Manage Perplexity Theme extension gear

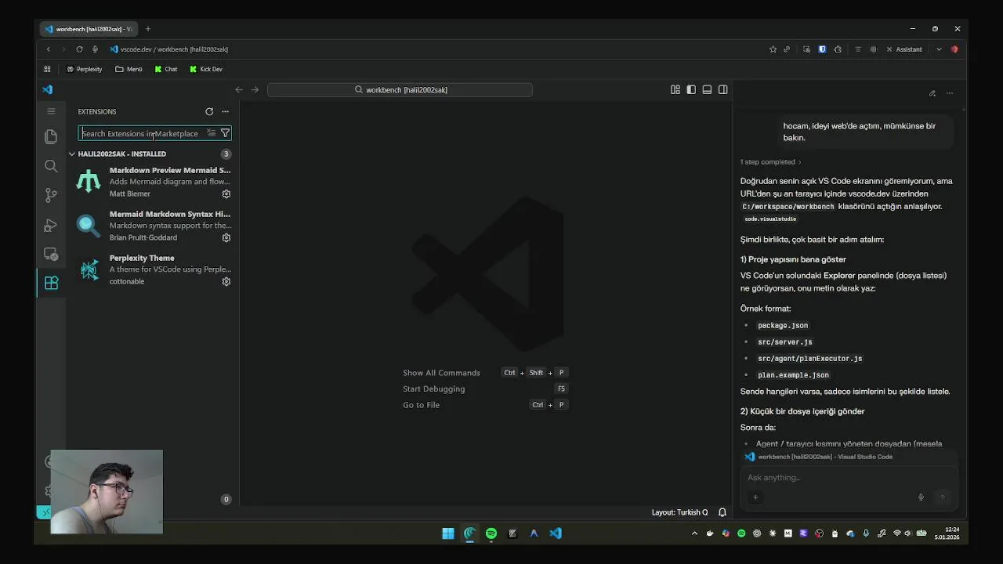click(226, 281)
